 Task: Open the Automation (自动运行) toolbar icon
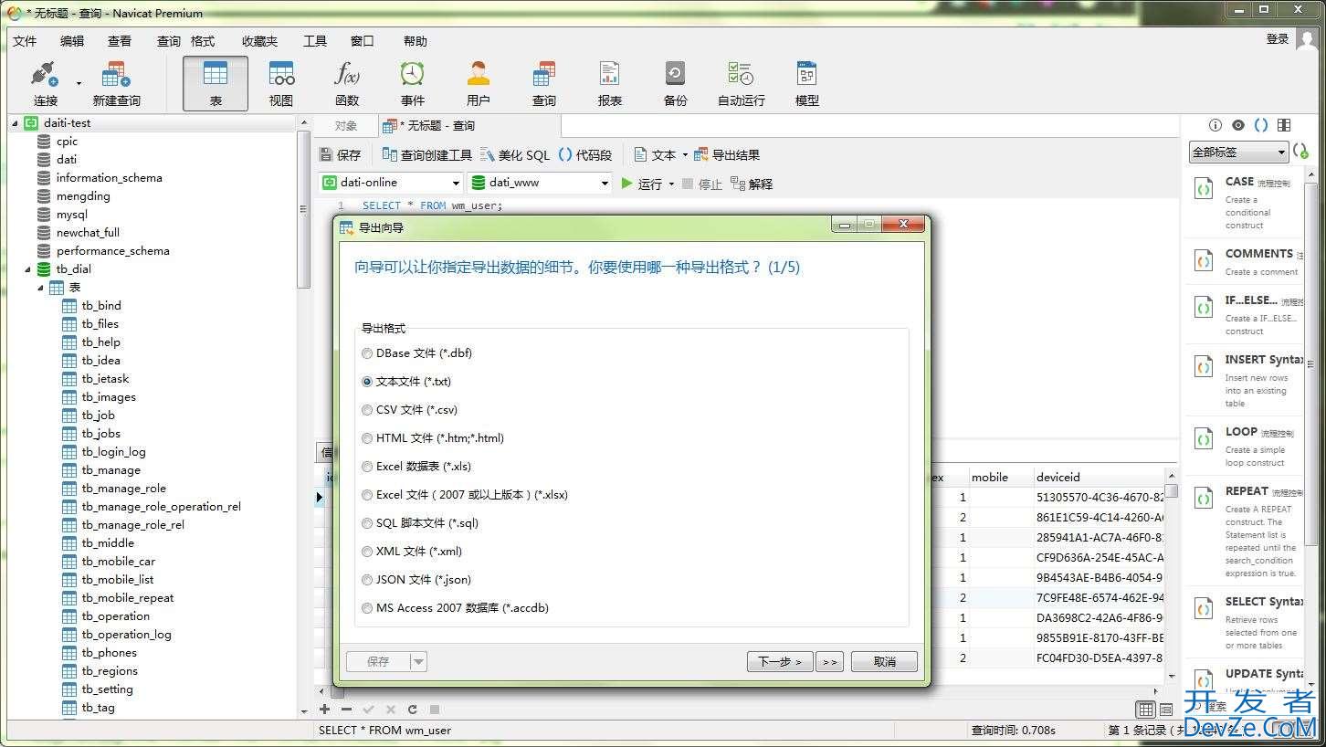[x=742, y=84]
